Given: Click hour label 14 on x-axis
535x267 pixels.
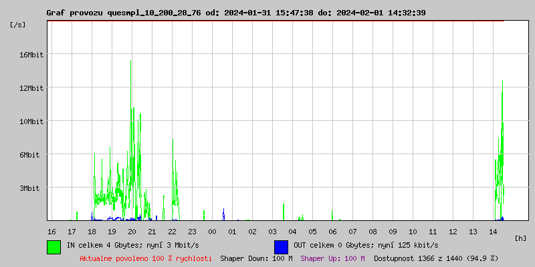Looking at the screenshot, I should (493, 232).
